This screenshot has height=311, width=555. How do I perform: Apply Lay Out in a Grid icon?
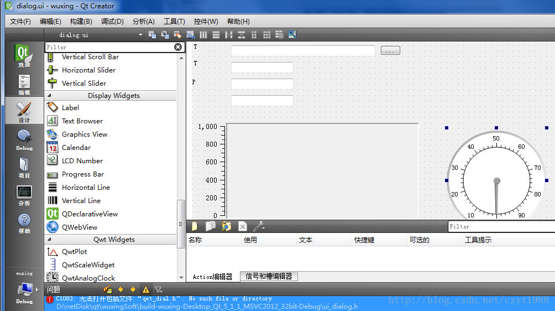click(267, 35)
